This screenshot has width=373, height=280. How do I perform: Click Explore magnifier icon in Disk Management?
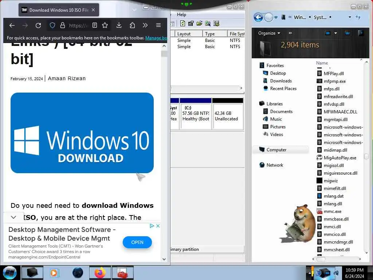click(x=208, y=23)
